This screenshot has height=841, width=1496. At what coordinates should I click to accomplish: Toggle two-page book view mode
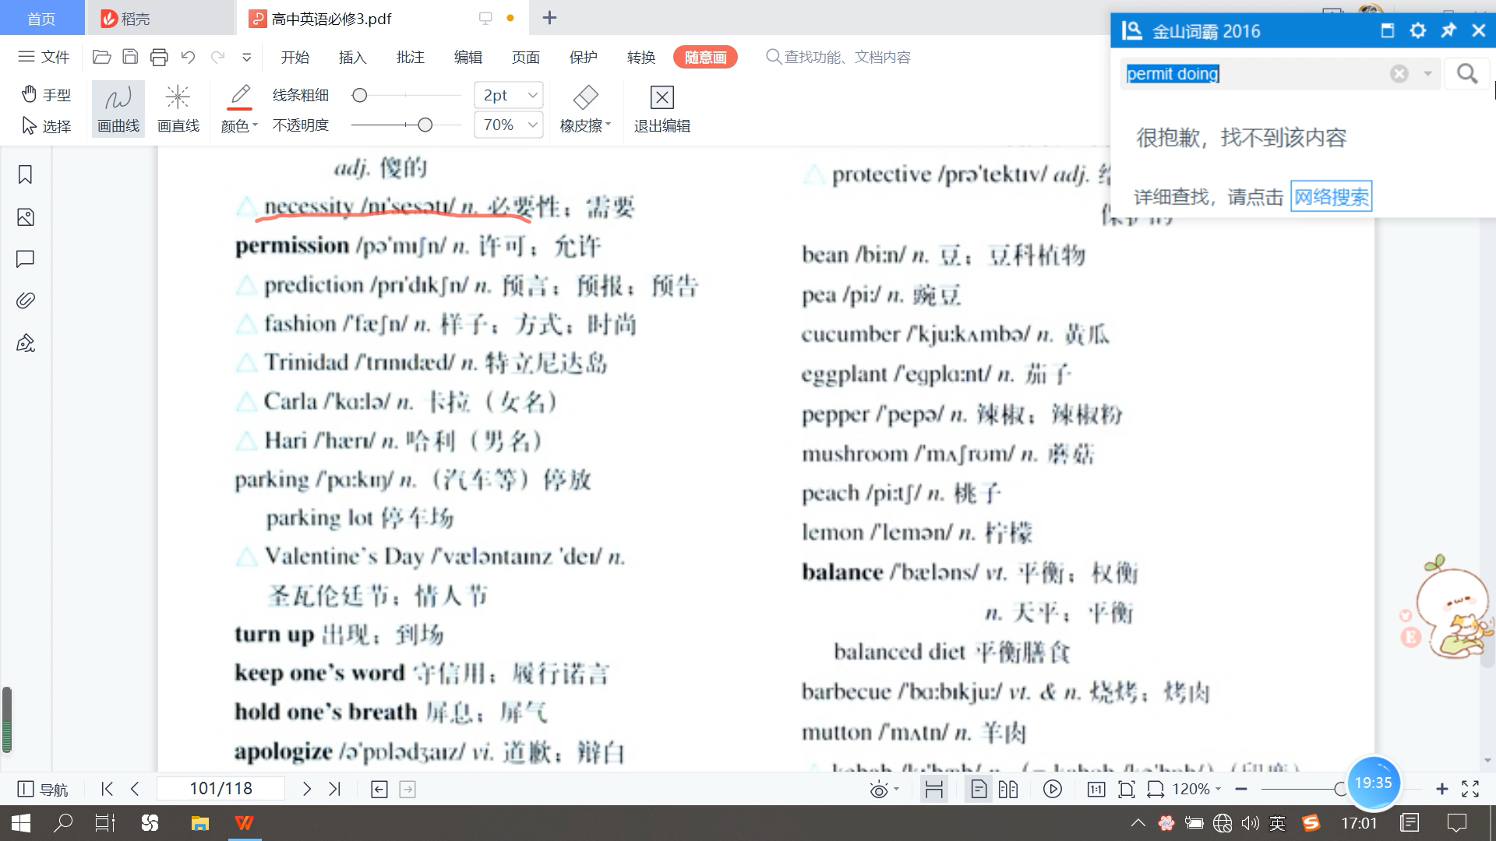click(1007, 789)
